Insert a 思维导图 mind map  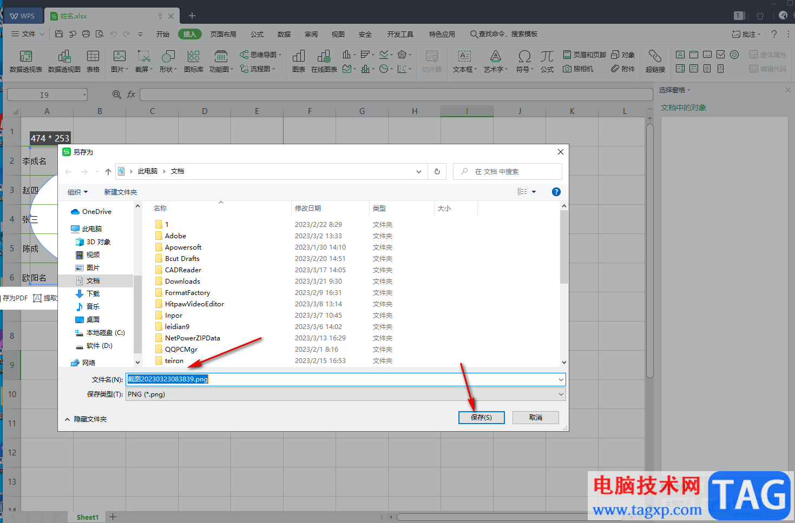(260, 55)
